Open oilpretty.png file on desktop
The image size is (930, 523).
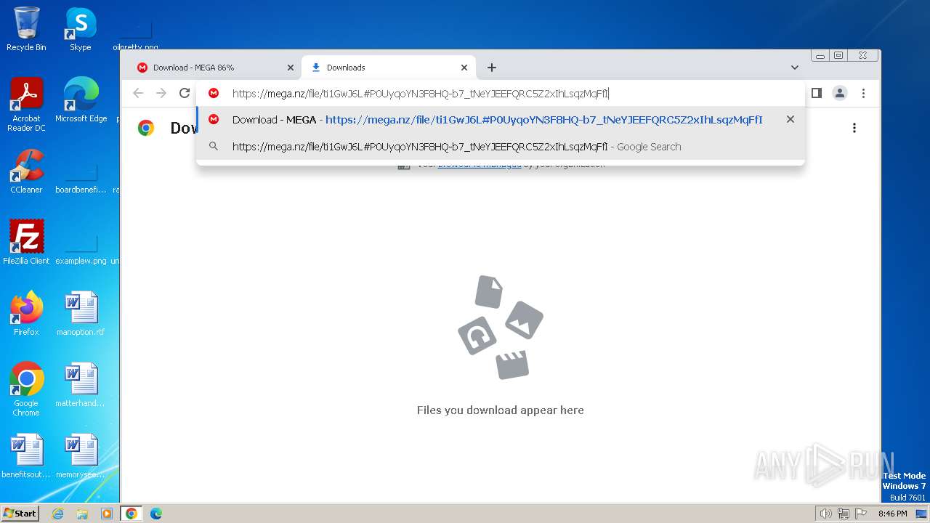(x=136, y=35)
